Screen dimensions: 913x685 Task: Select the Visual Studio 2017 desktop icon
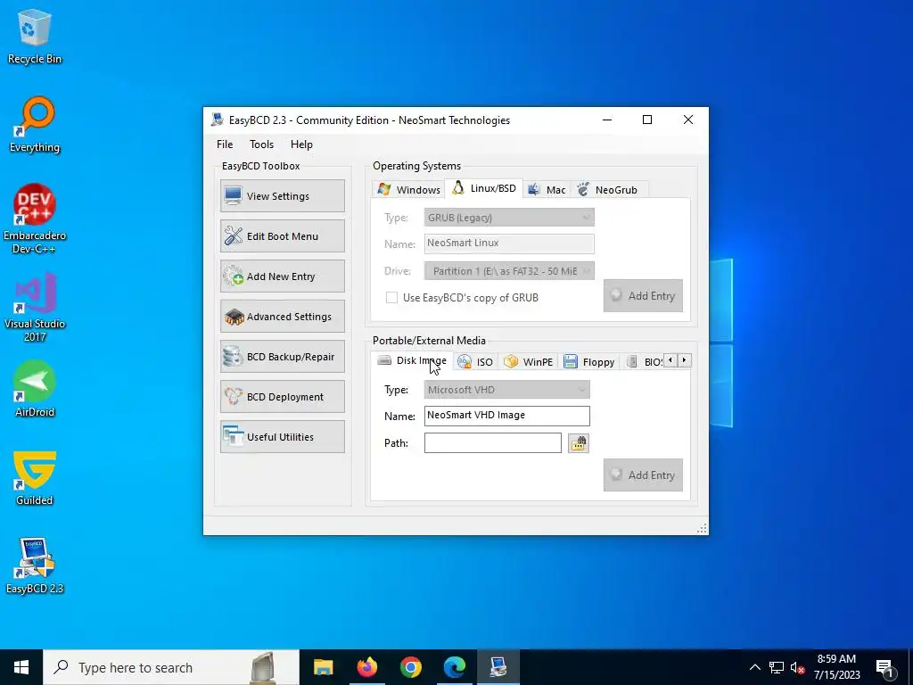(x=35, y=307)
